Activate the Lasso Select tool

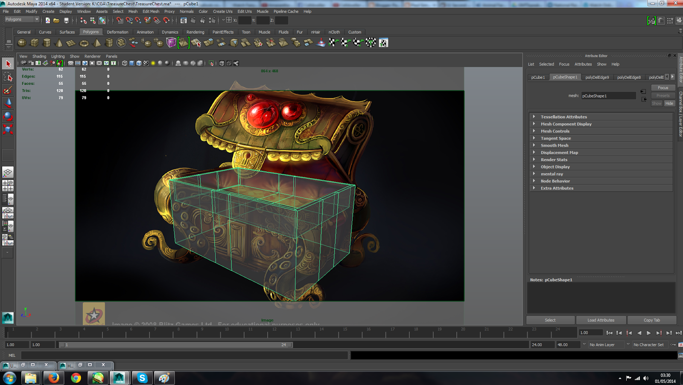8,77
